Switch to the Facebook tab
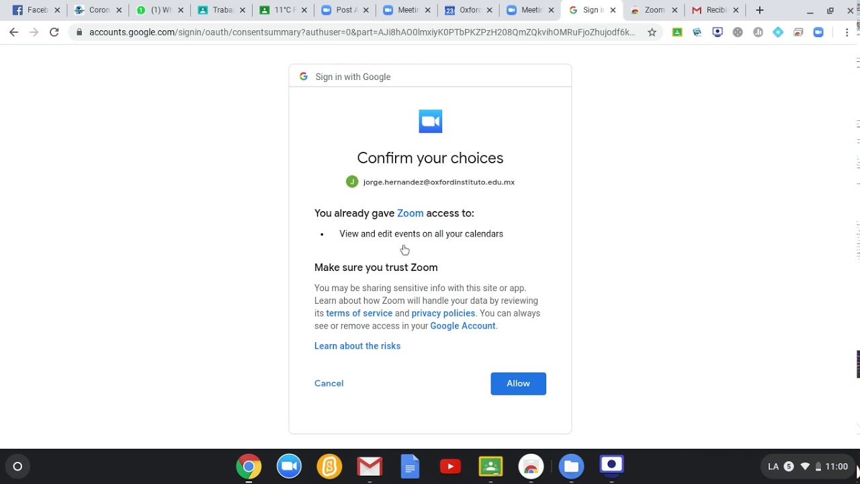860x484 pixels. 37,10
